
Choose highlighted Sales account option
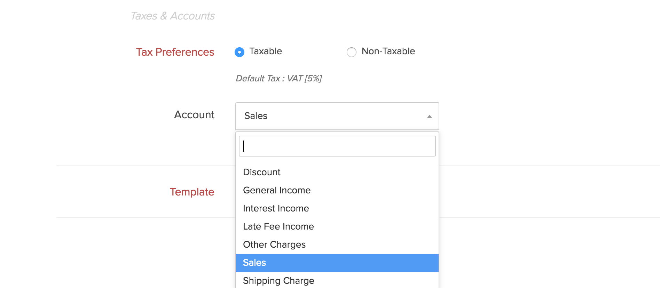(337, 263)
